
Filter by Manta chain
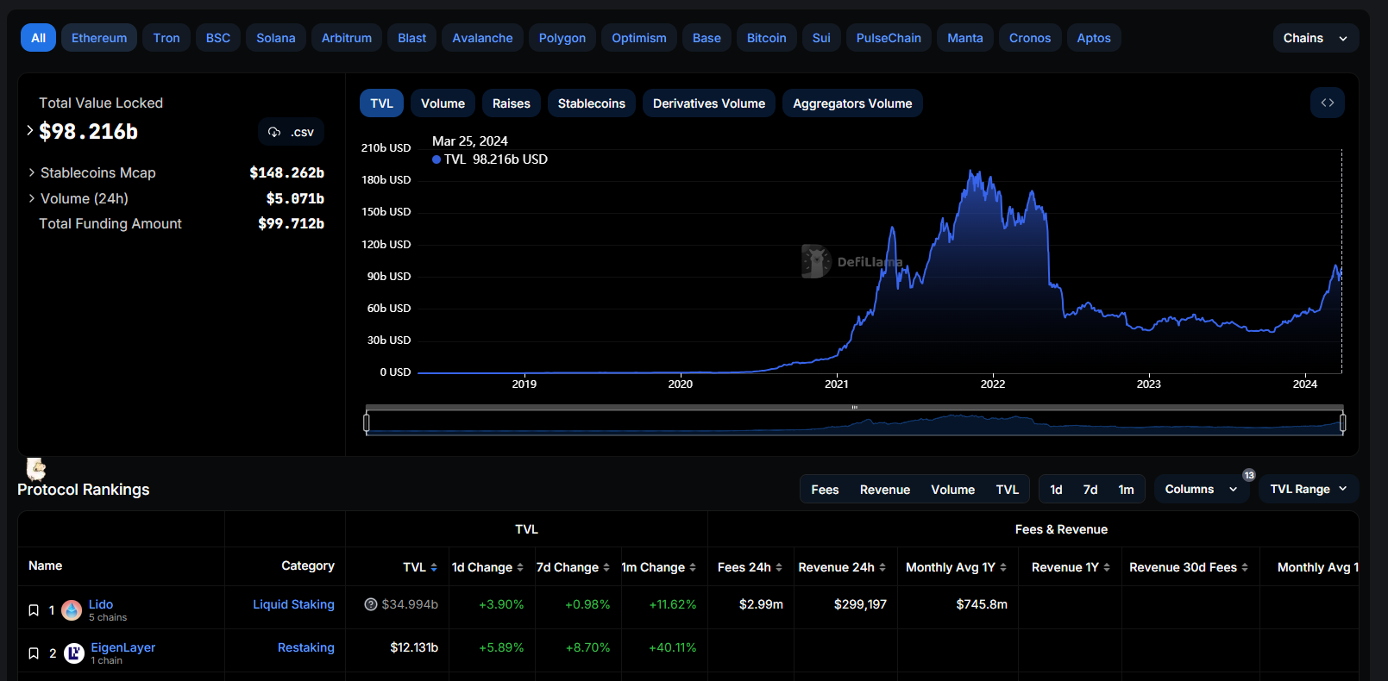pyautogui.click(x=965, y=38)
